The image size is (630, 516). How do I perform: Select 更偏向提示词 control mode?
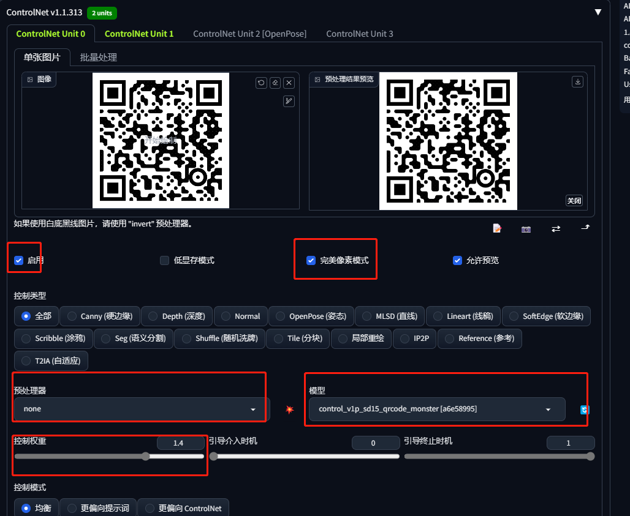[x=98, y=508]
